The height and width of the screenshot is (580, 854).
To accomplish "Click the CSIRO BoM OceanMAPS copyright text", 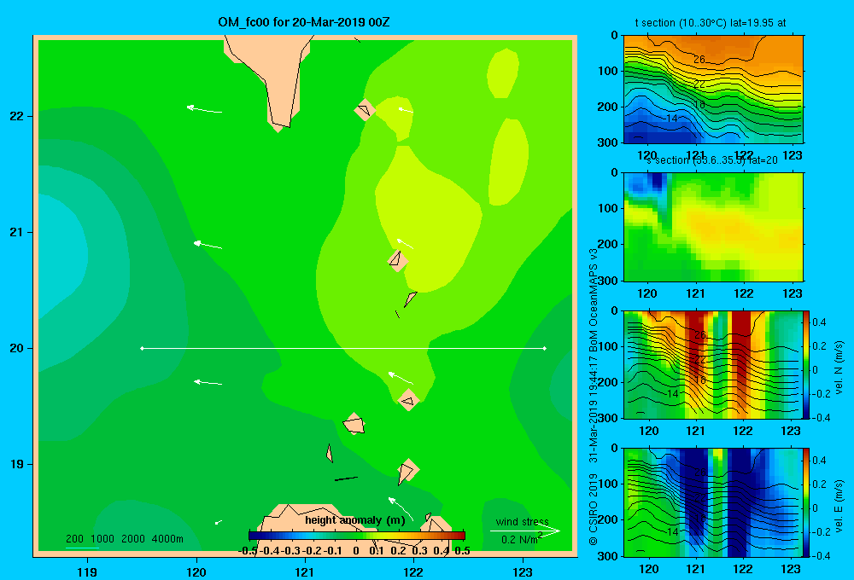I will 594,397.
